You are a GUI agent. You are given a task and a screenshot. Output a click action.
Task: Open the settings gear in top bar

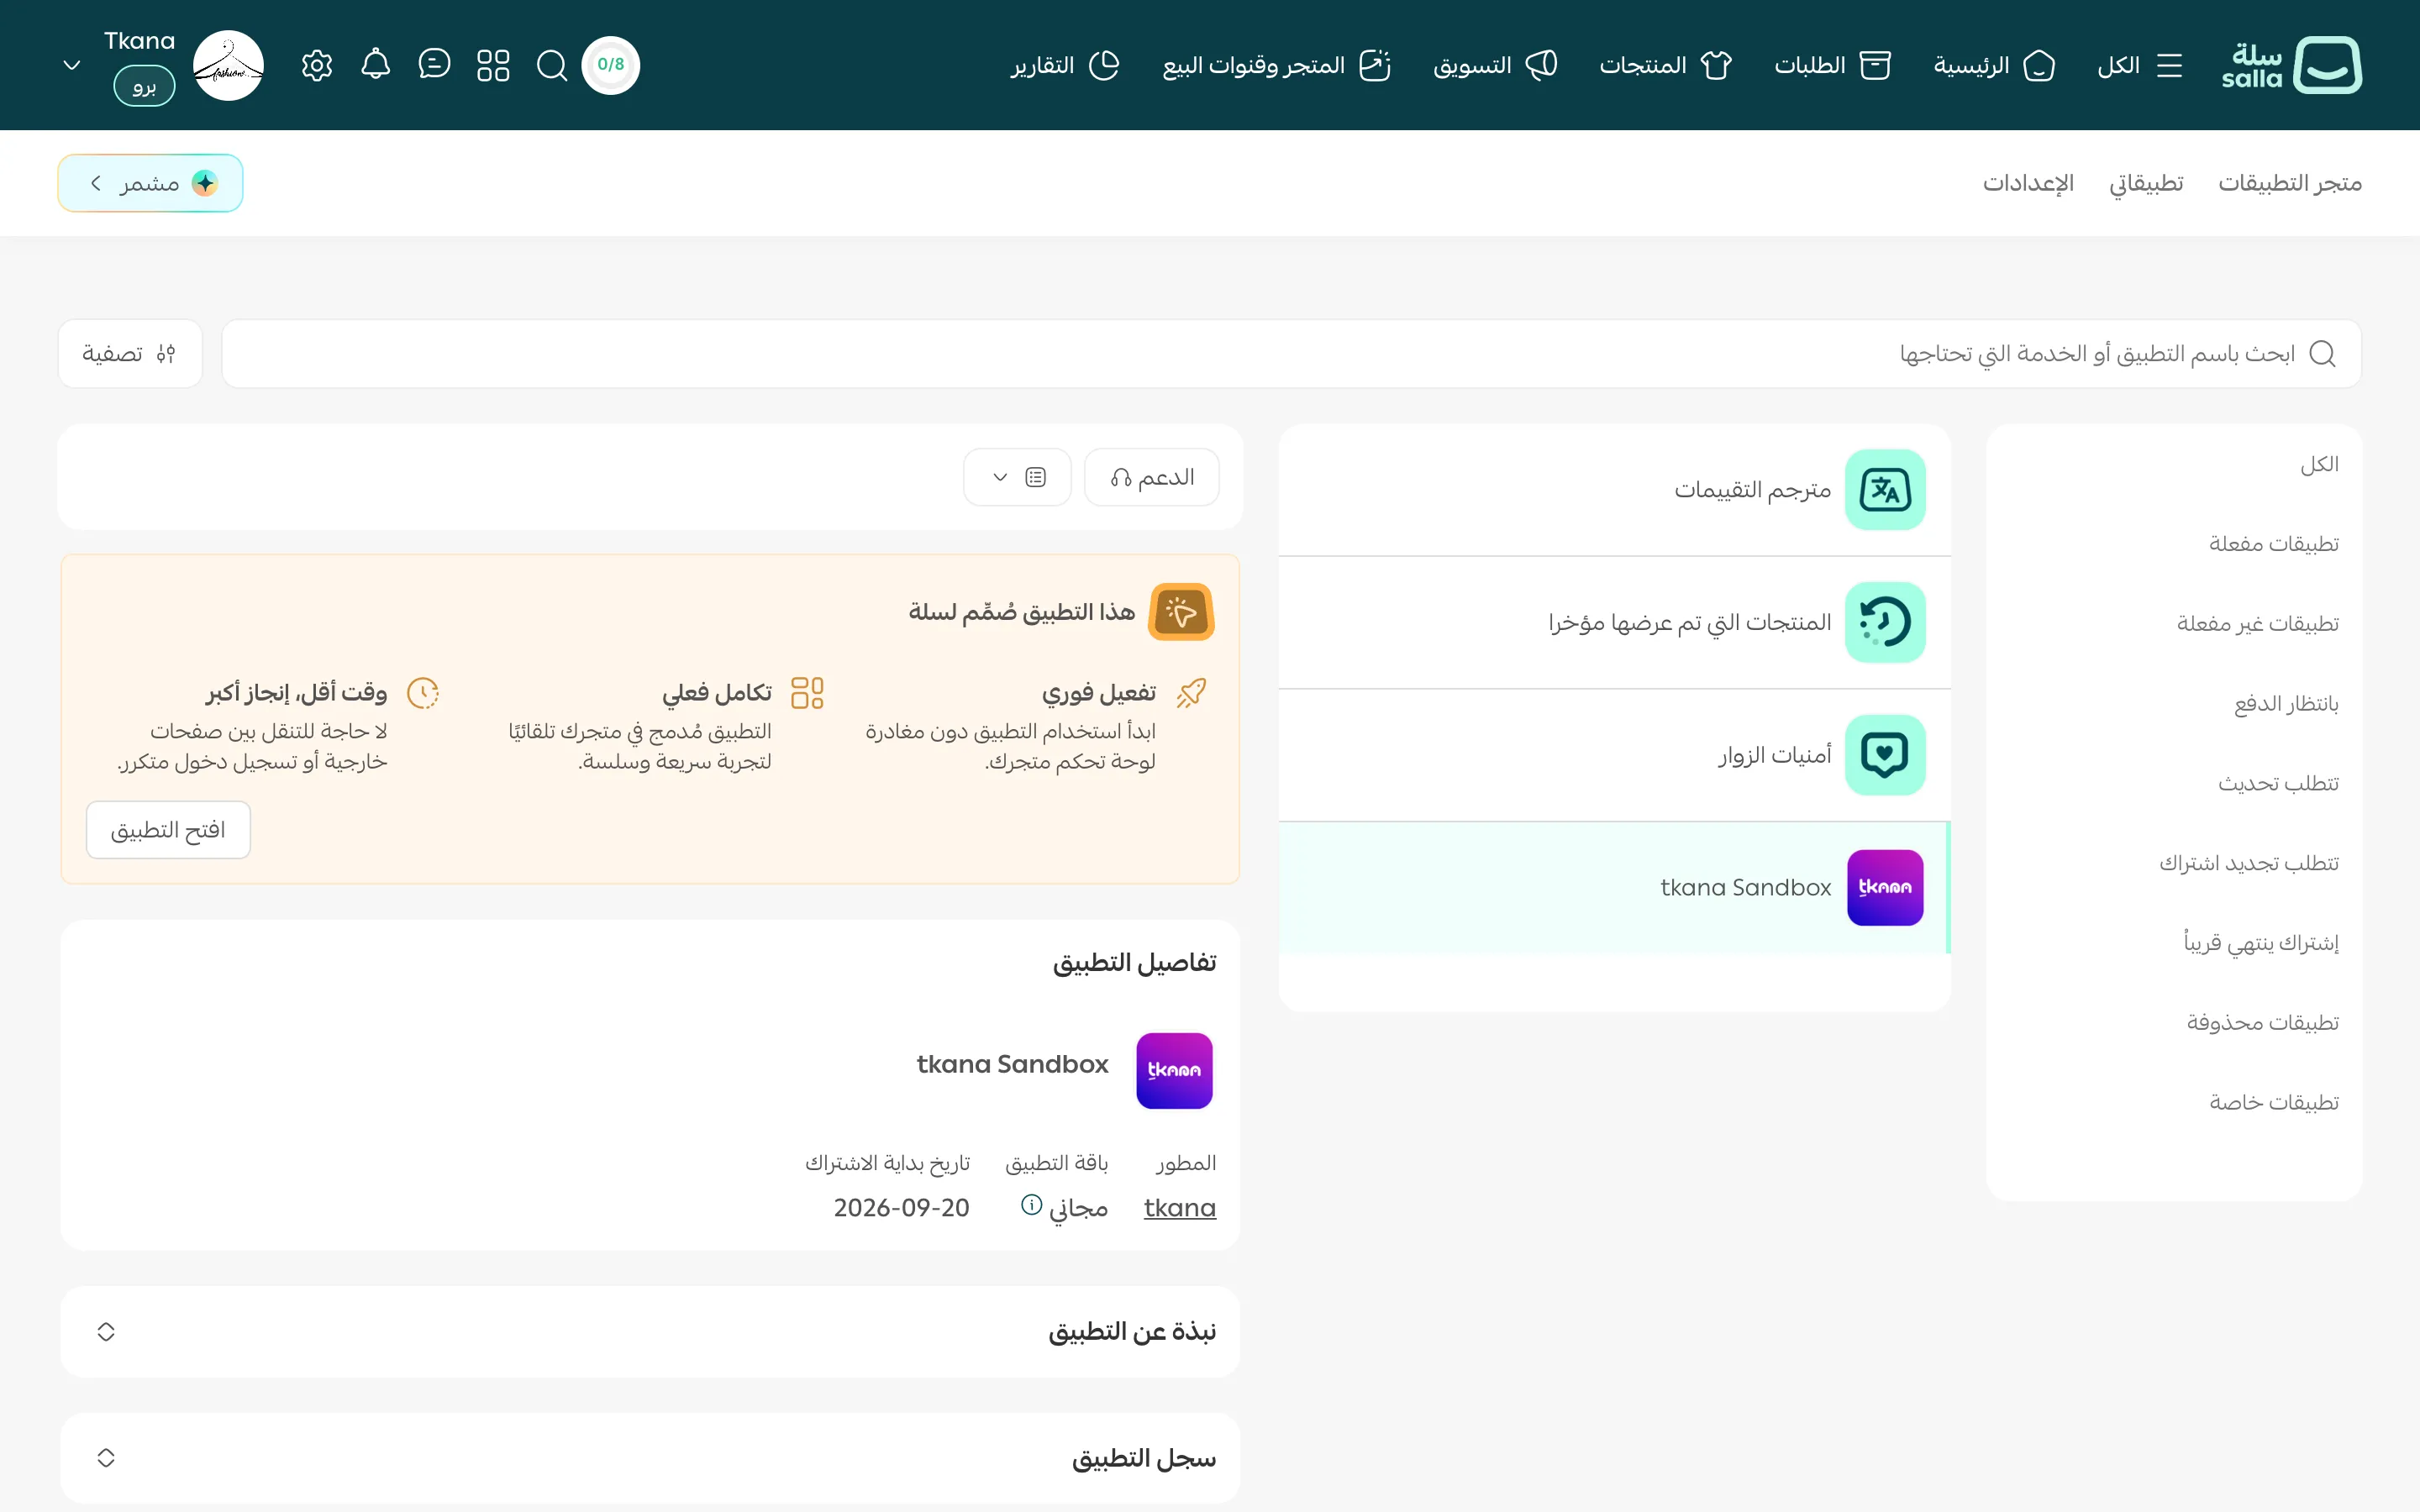point(317,65)
